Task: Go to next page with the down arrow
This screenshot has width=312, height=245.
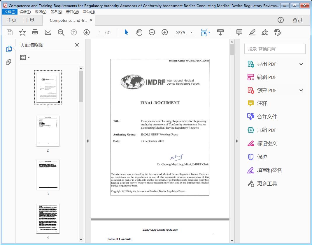Action: pyautogui.click(x=87, y=32)
